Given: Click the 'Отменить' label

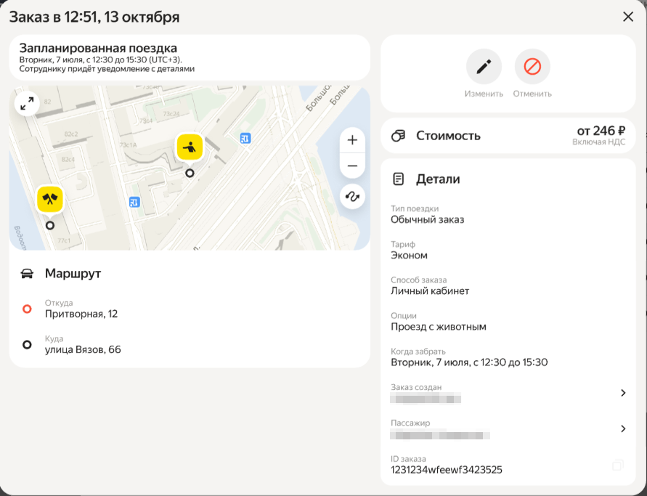Looking at the screenshot, I should point(532,94).
